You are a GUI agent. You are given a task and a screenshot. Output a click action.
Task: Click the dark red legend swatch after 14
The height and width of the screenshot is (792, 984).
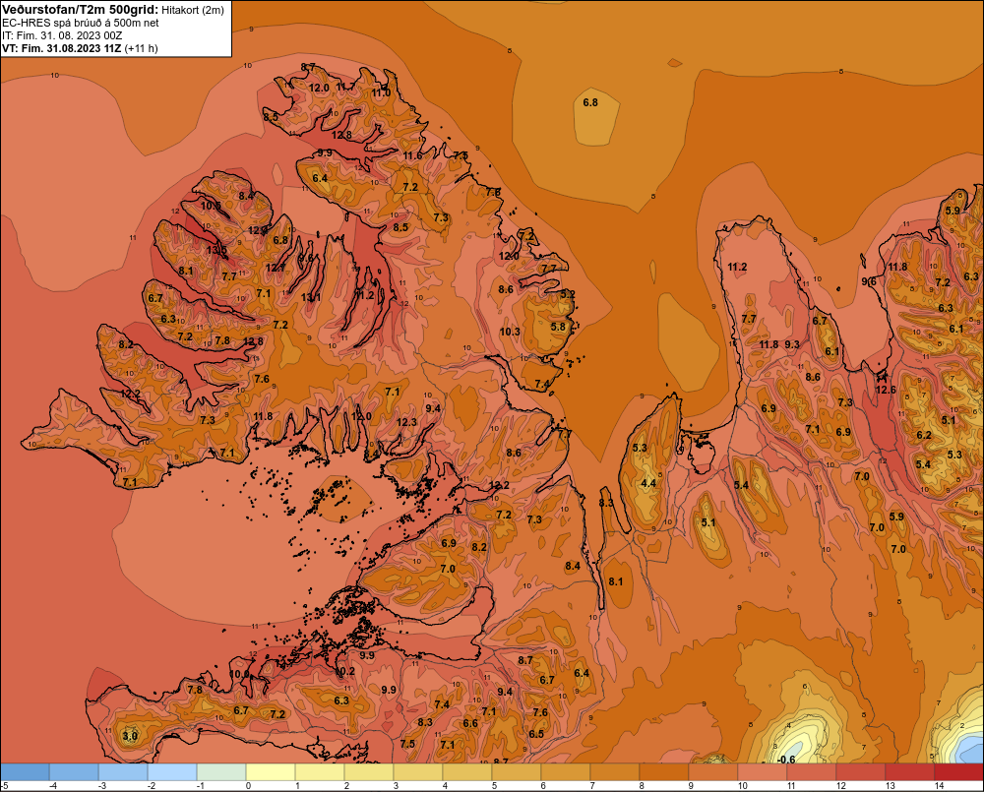coord(958,772)
